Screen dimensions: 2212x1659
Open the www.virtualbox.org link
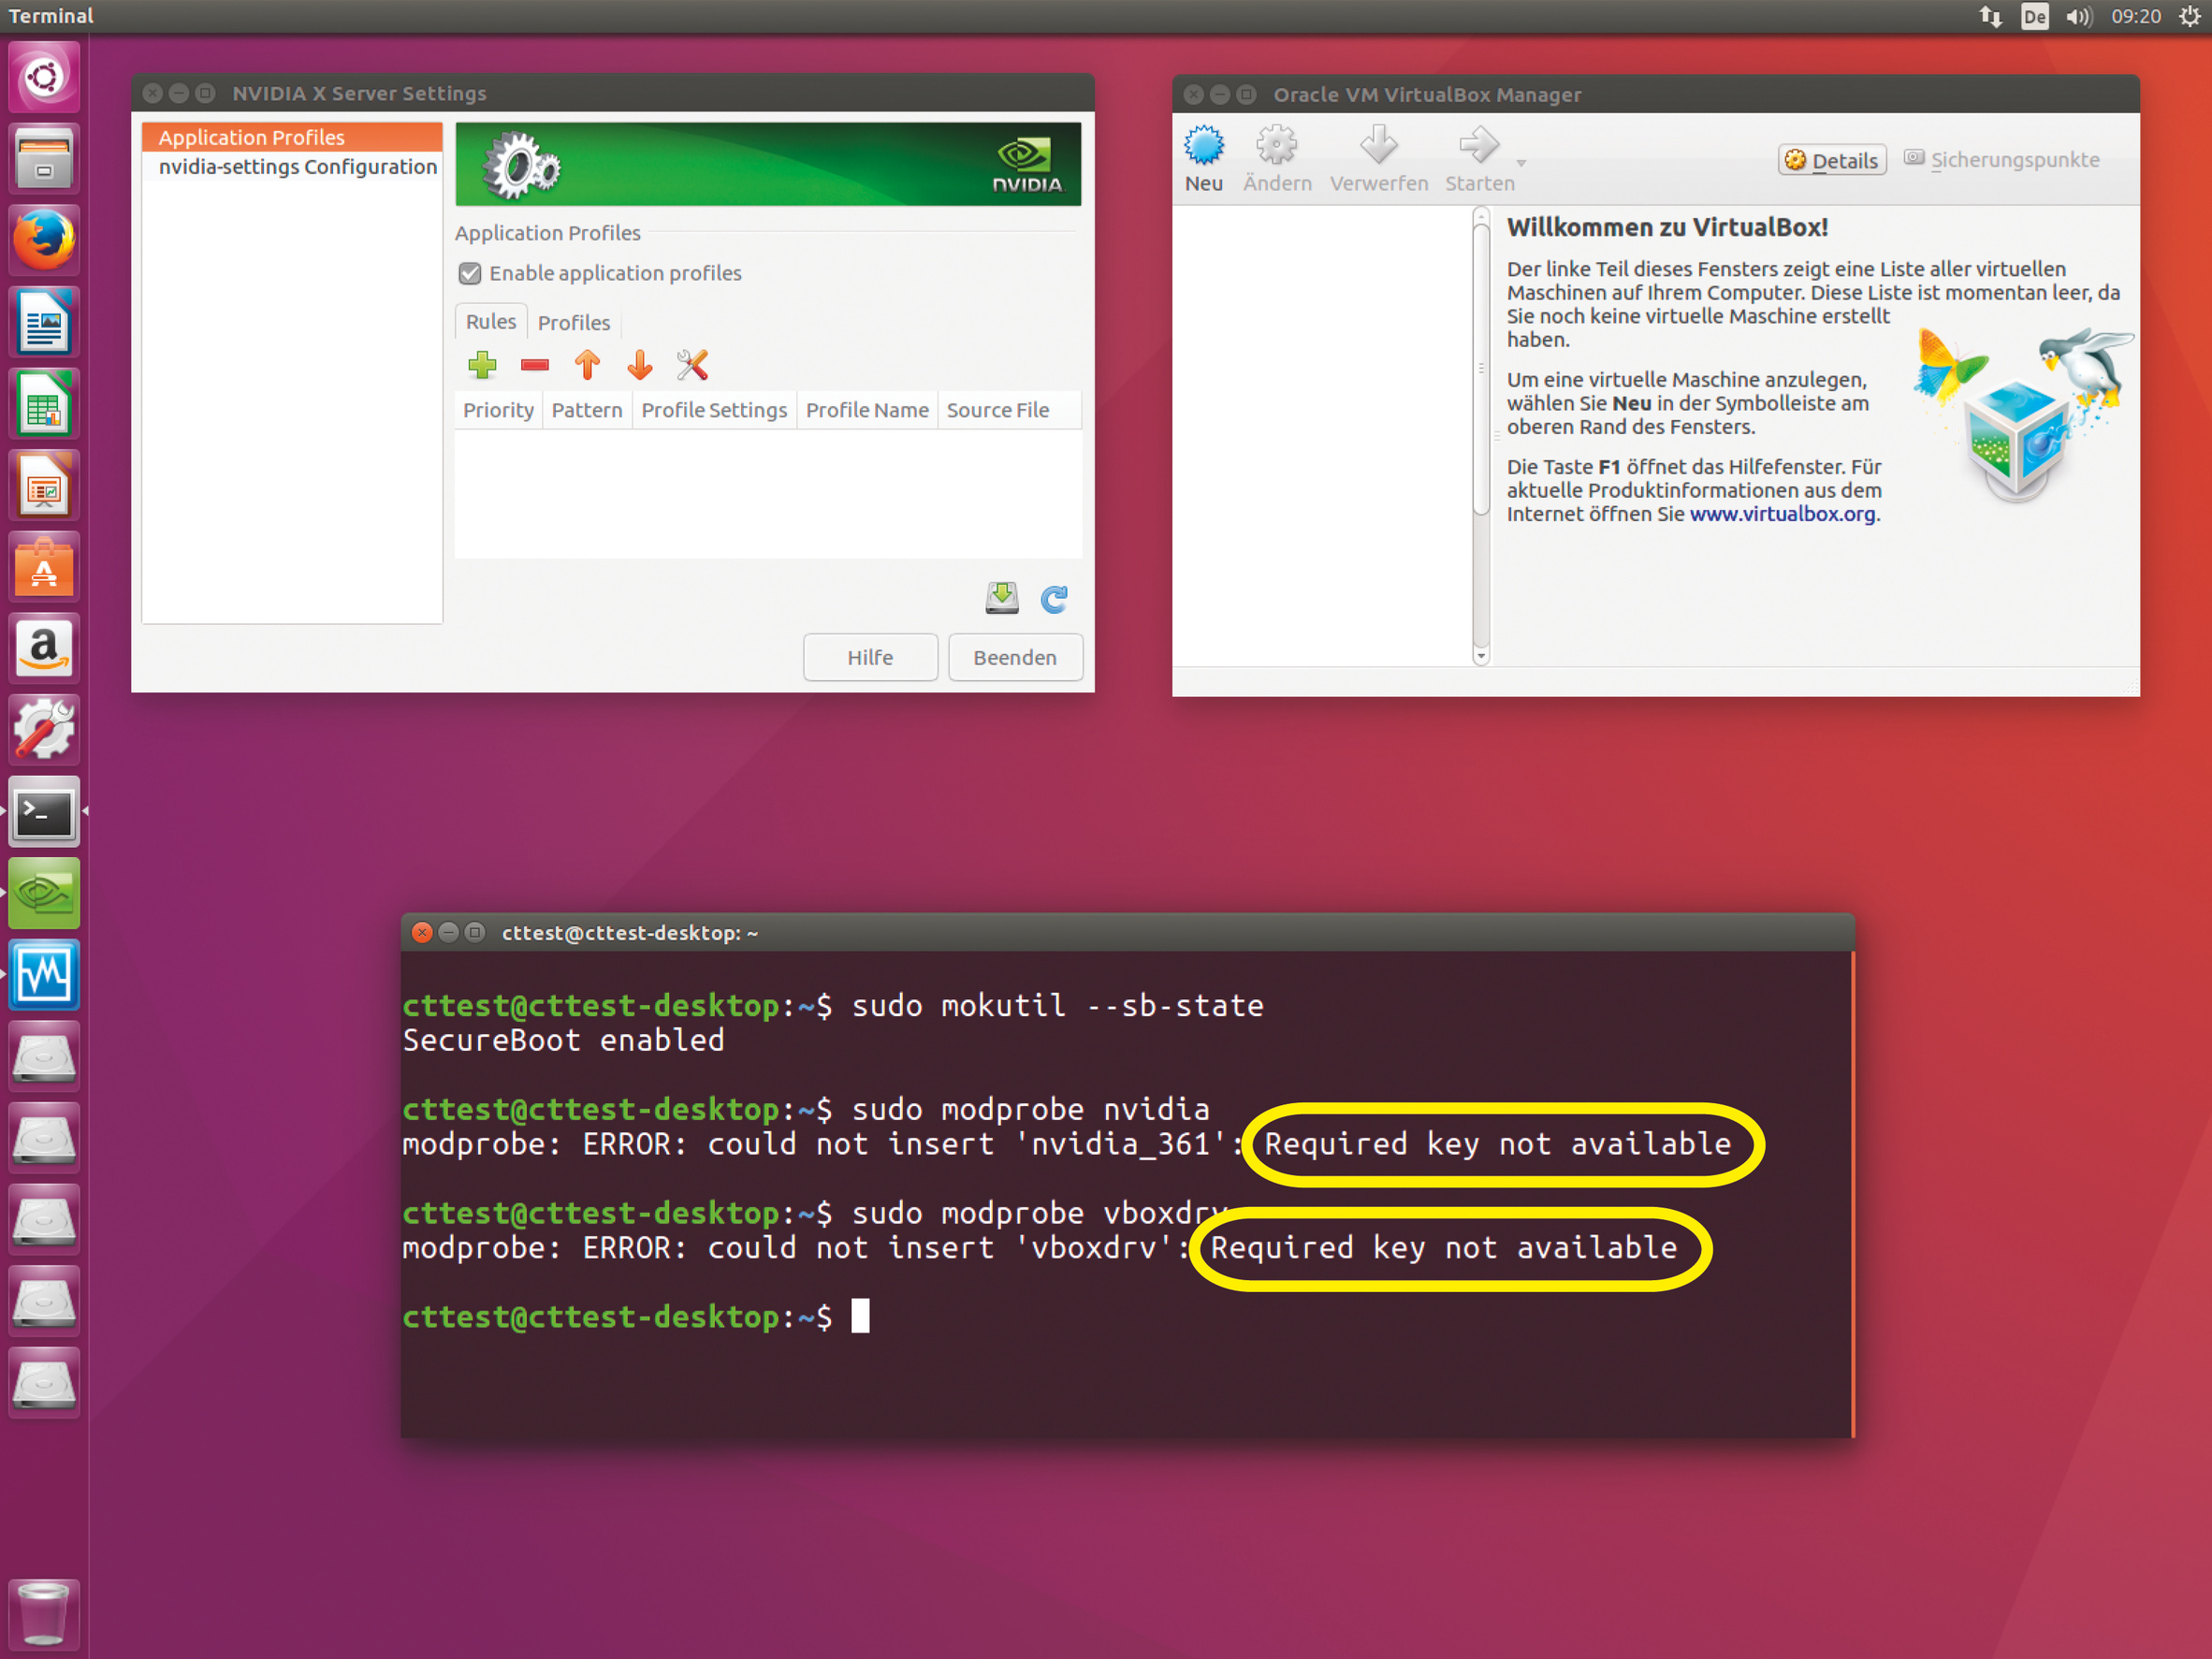pos(1782,514)
